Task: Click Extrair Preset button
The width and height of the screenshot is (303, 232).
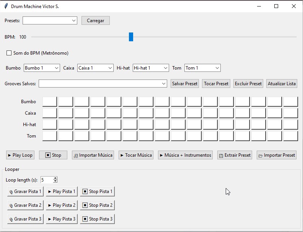Action: (x=235, y=155)
